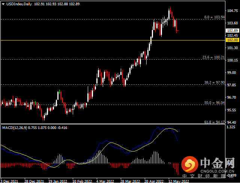Select the price scale value 103.60
This screenshot has width=240, height=183.
pyautogui.click(x=232, y=23)
